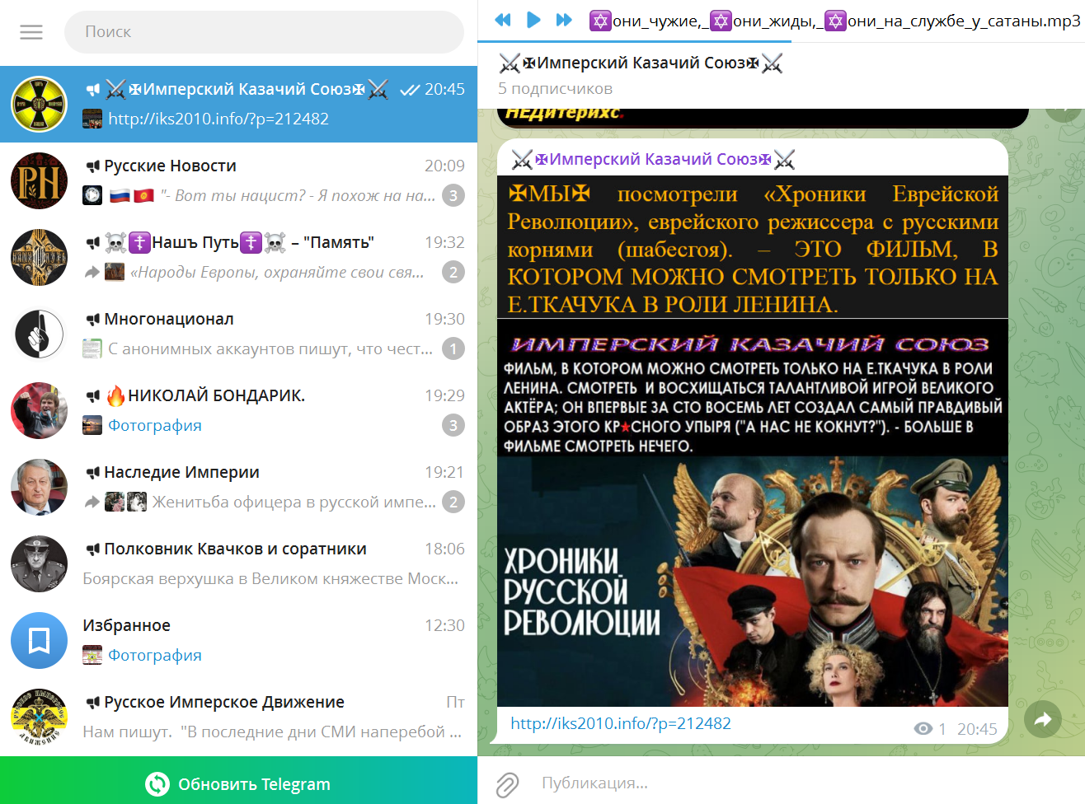Click the forward arrow button beside the post
Image resolution: width=1085 pixels, height=804 pixels.
pyautogui.click(x=1043, y=719)
